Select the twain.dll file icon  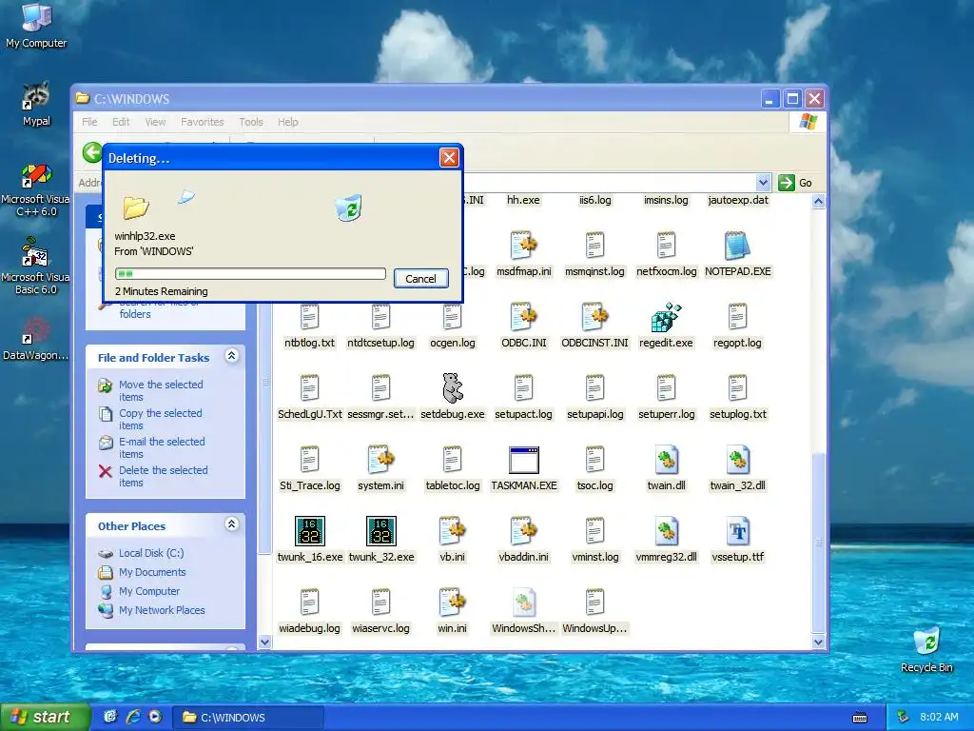tap(666, 460)
